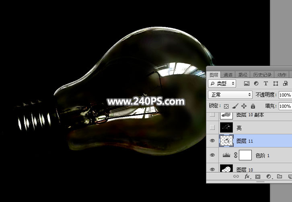Select the white mask thumbnail of 色阶 1
Screen dimensions: 292x202
pyautogui.click(x=245, y=155)
